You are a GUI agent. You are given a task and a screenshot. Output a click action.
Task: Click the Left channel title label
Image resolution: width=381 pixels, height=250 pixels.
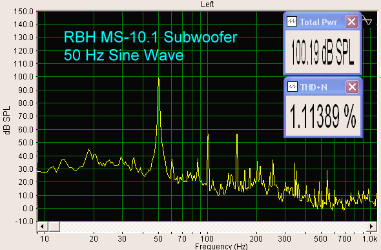[207, 4]
